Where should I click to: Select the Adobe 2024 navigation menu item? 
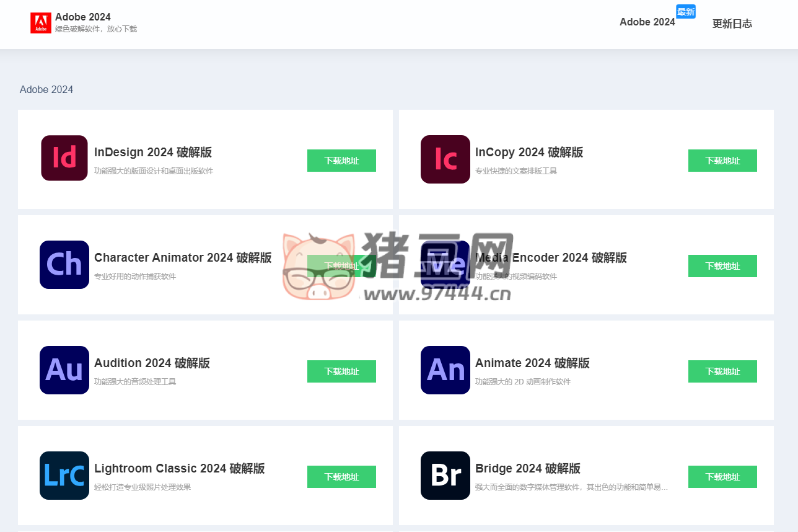coord(647,22)
